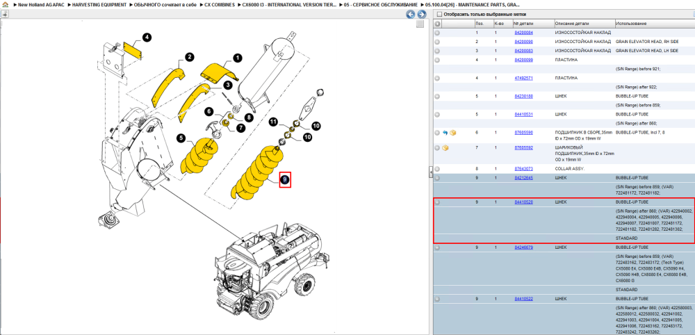The image size is (695, 335).
Task: Select callout 4 on the diagram
Action: pos(146,38)
